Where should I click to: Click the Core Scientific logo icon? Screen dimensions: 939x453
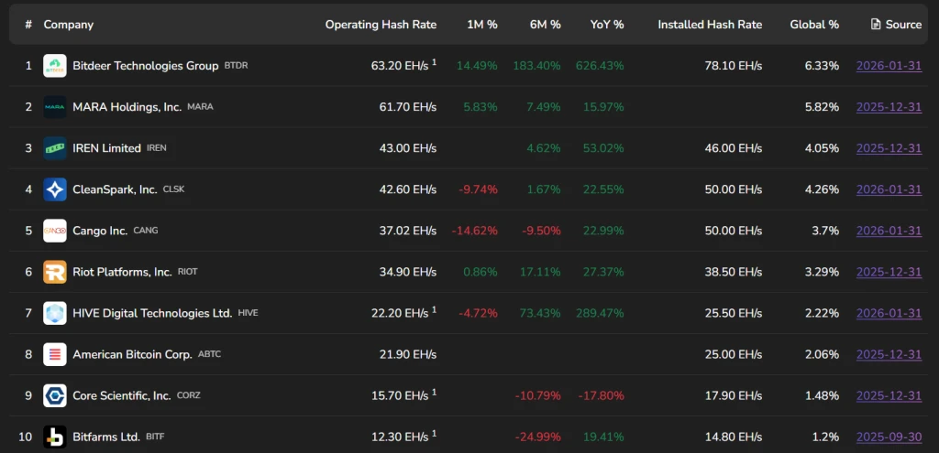coord(55,395)
